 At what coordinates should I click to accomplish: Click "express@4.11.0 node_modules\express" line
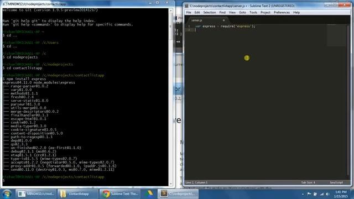(x=39, y=82)
